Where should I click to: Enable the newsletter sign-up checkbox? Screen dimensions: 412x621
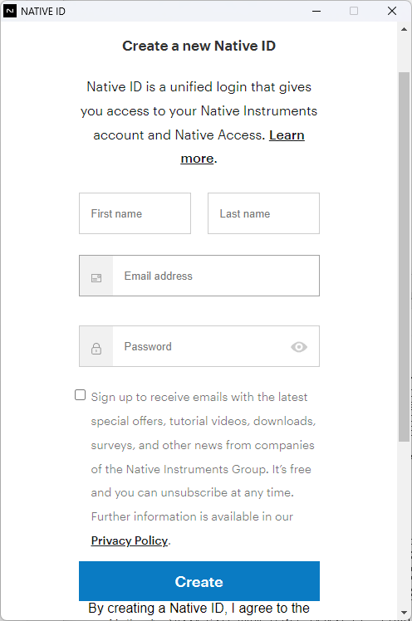pos(80,395)
